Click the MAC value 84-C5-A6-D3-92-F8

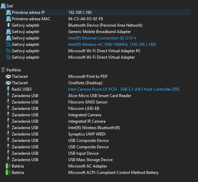click(86, 19)
